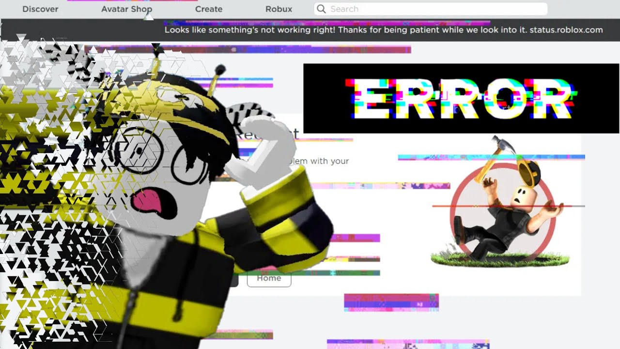The height and width of the screenshot is (349, 620).
Task: Go to the Avatar Shop
Action: (126, 9)
